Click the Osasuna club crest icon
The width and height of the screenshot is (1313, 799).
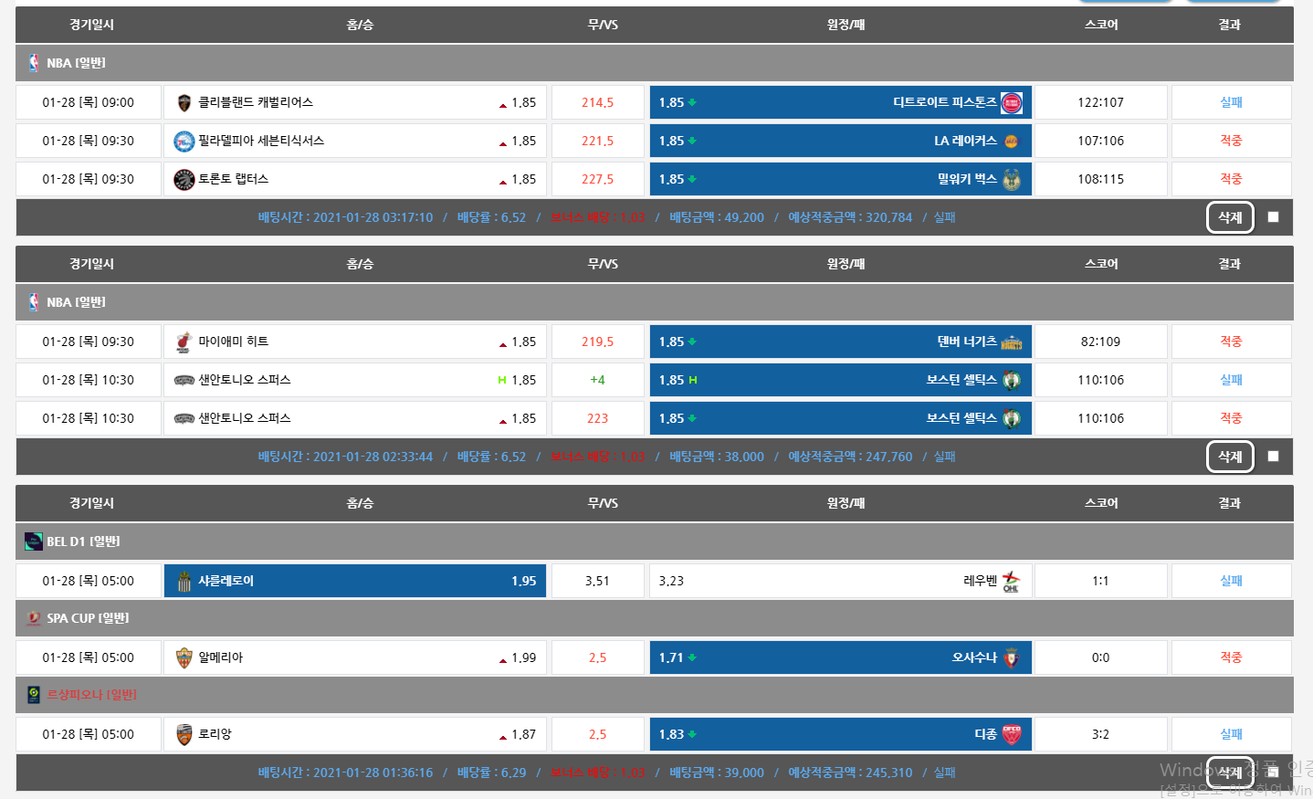pyautogui.click(x=1012, y=658)
